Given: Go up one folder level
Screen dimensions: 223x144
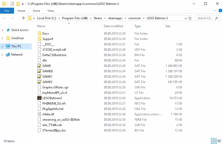Looking at the screenshot, I should coord(24,18).
